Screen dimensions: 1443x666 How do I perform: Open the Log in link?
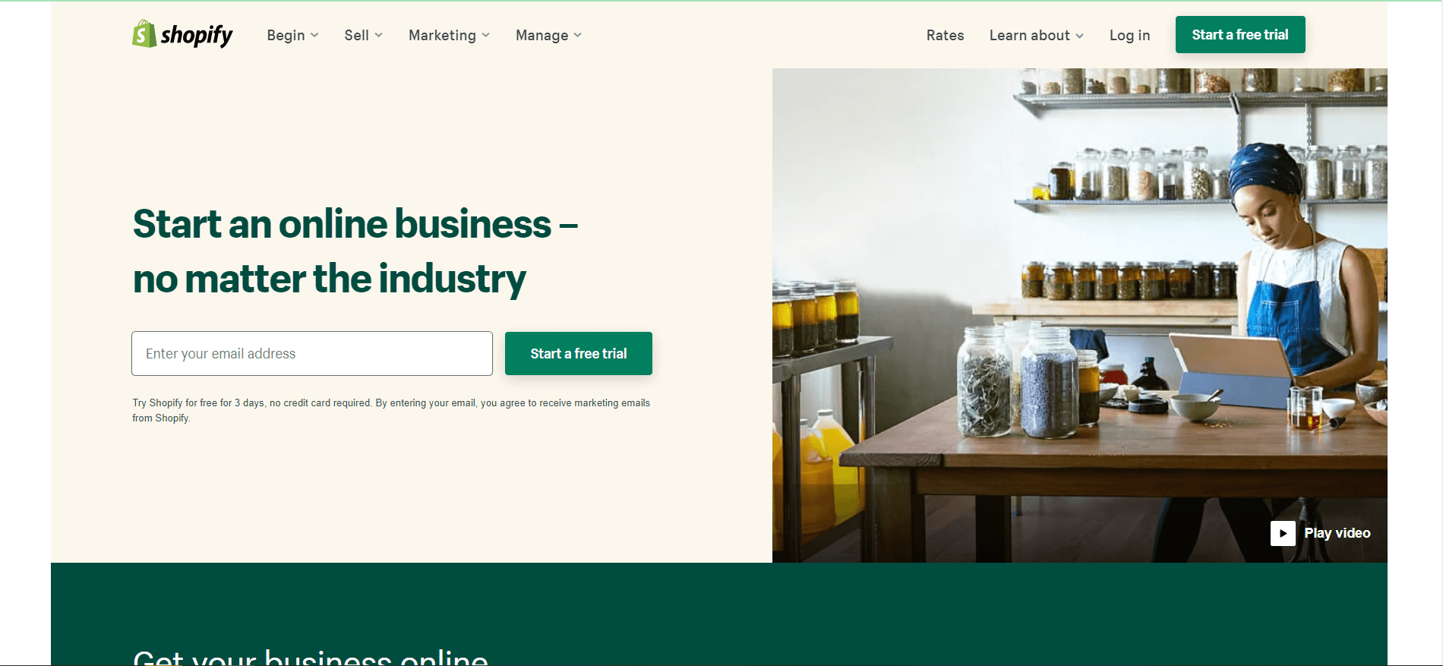(x=1129, y=36)
